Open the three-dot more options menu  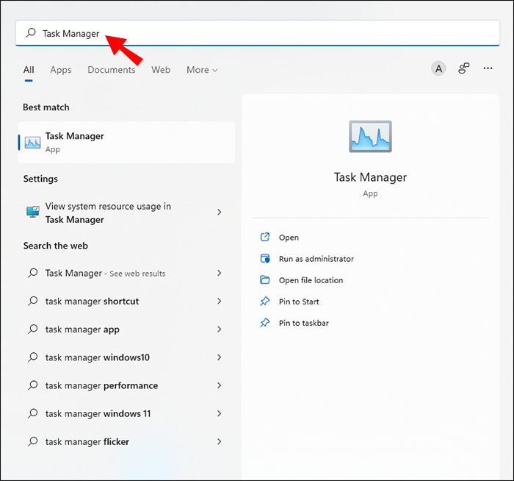point(488,68)
